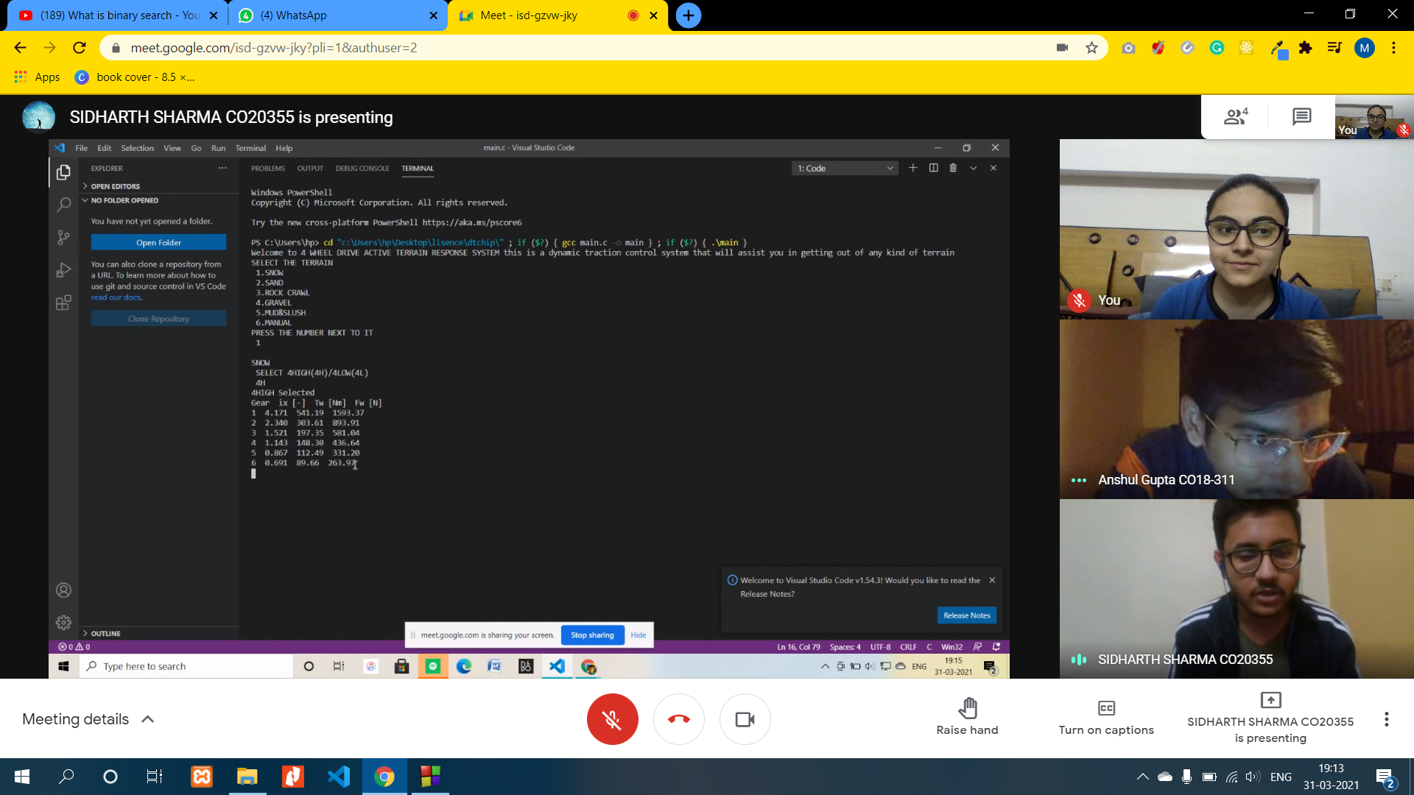Unmute the microphone in Meet controls
The height and width of the screenshot is (795, 1414).
[612, 719]
